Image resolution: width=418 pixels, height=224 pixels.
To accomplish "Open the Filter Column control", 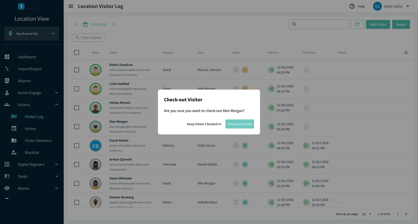I will pos(89,38).
